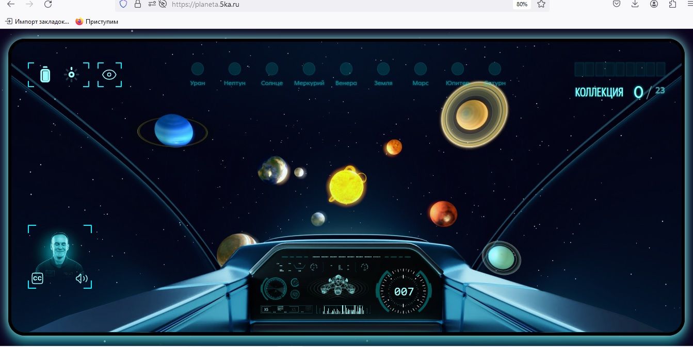Click the brightness sun icon
693x347 pixels.
click(71, 75)
